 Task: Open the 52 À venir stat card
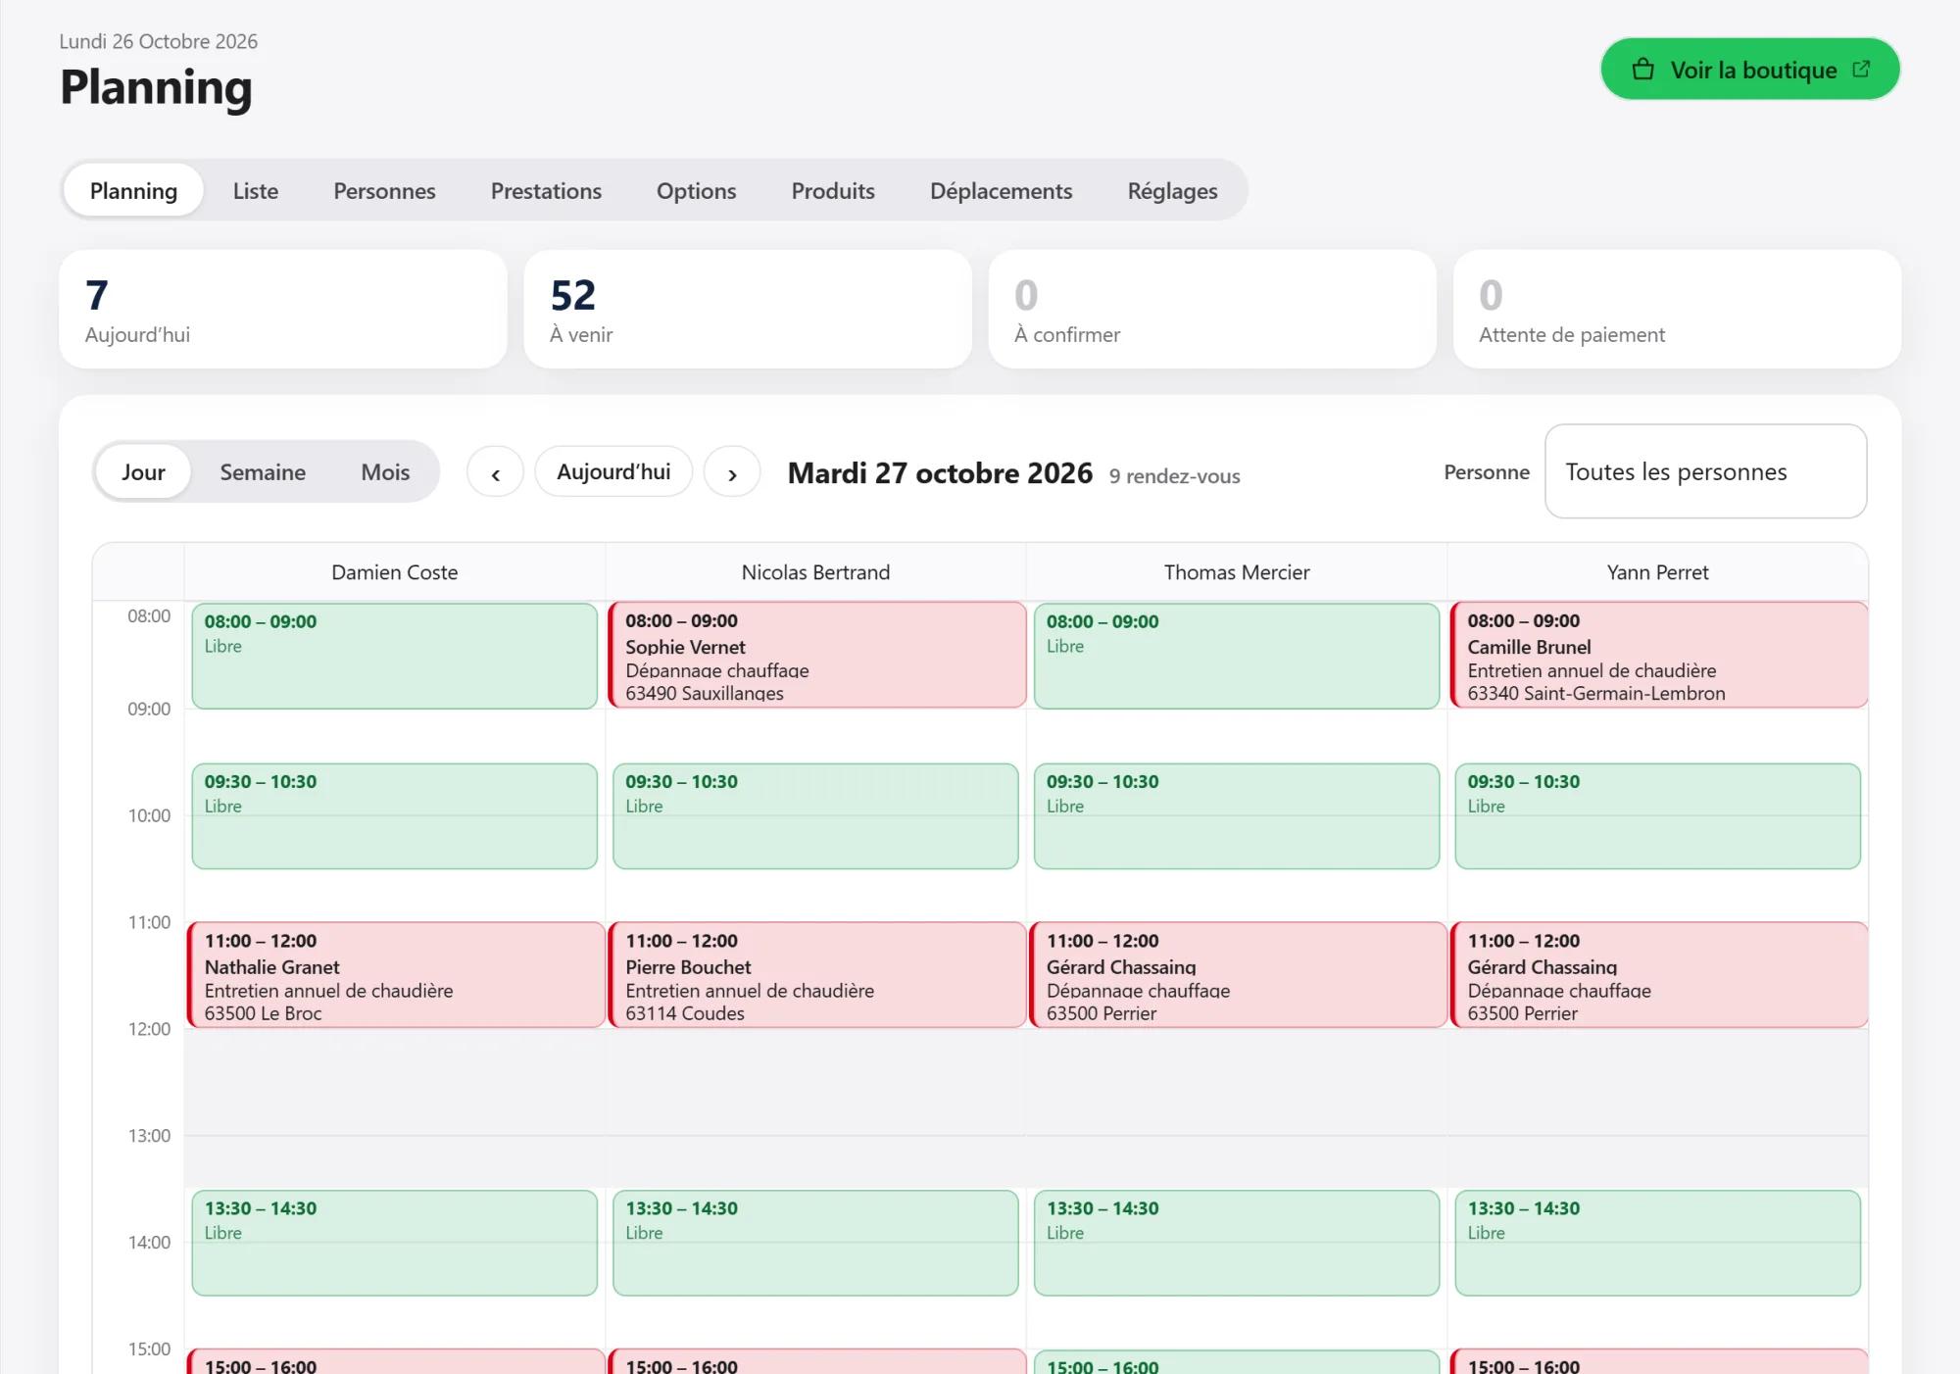pos(748,309)
